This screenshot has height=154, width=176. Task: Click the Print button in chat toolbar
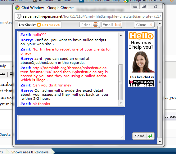pyautogui.click(x=90, y=25)
